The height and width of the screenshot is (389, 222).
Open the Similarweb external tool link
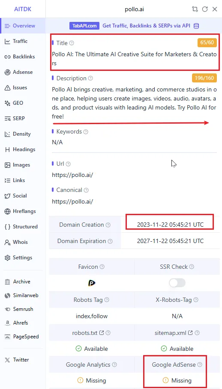point(22,295)
